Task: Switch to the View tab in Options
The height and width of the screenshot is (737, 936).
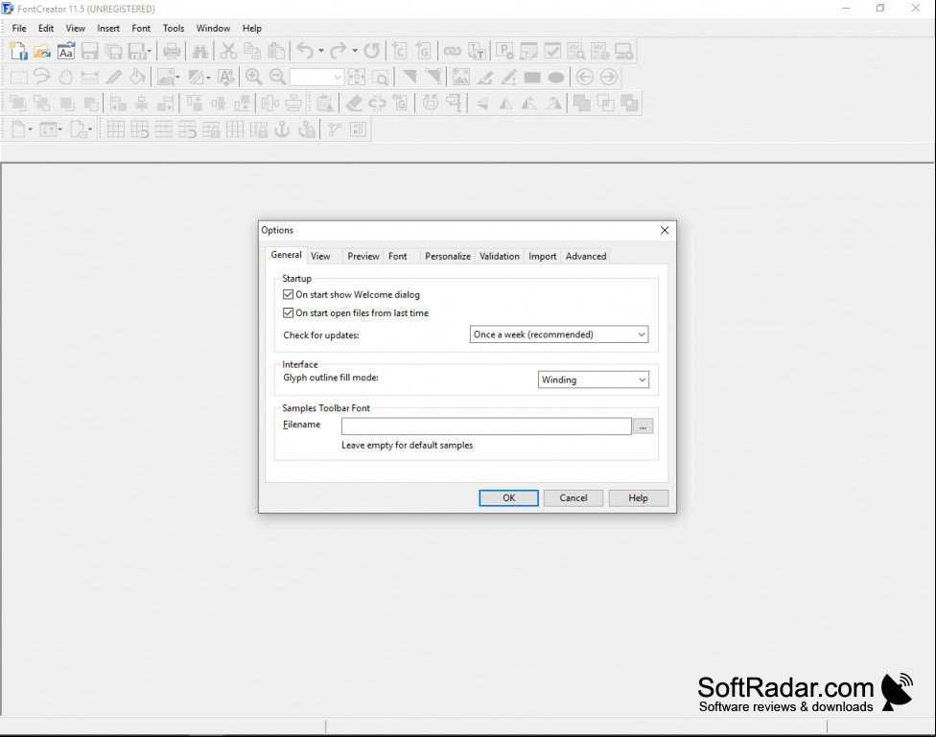Action: (x=320, y=256)
